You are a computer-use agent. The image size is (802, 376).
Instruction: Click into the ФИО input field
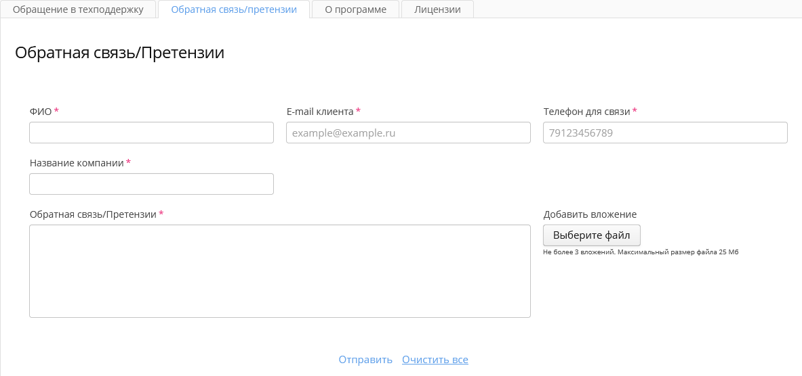pyautogui.click(x=151, y=133)
